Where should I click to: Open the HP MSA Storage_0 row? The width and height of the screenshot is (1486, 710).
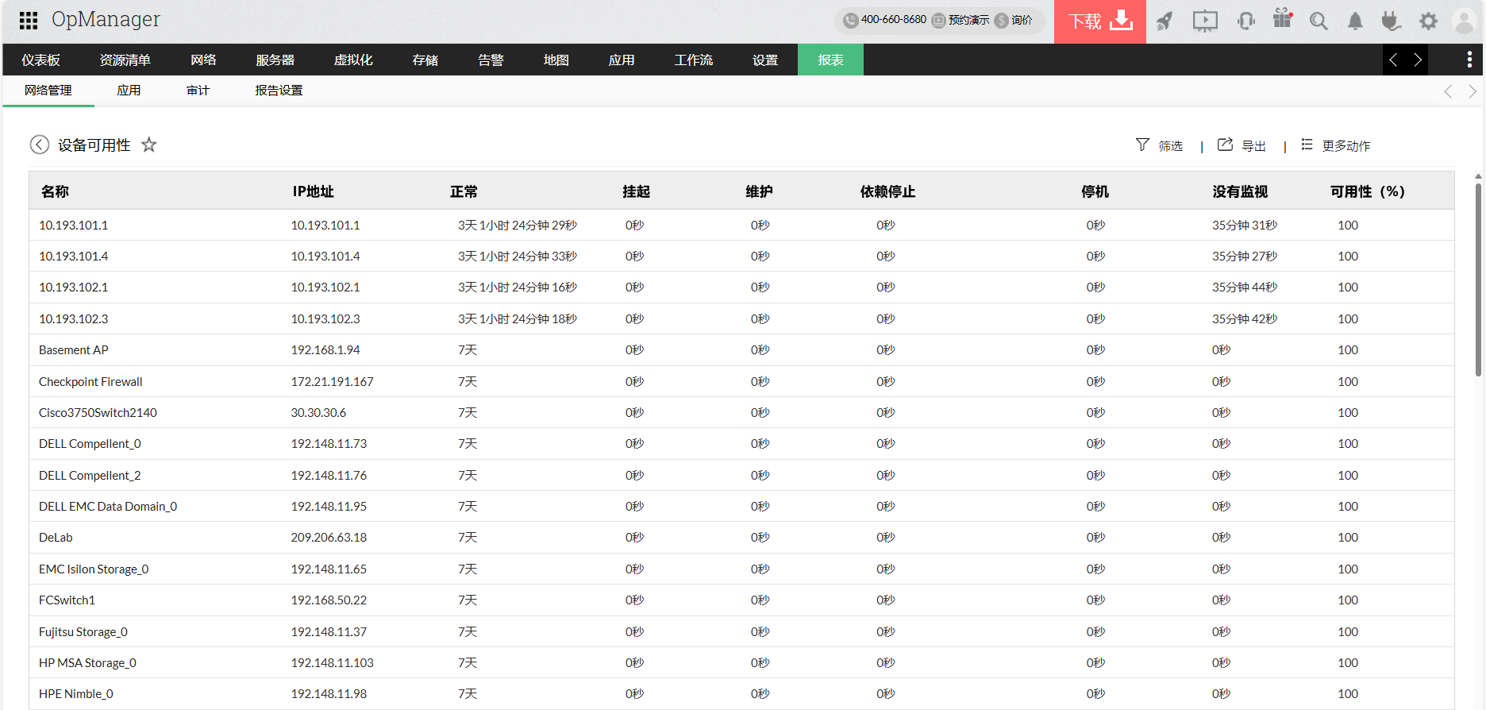741,662
